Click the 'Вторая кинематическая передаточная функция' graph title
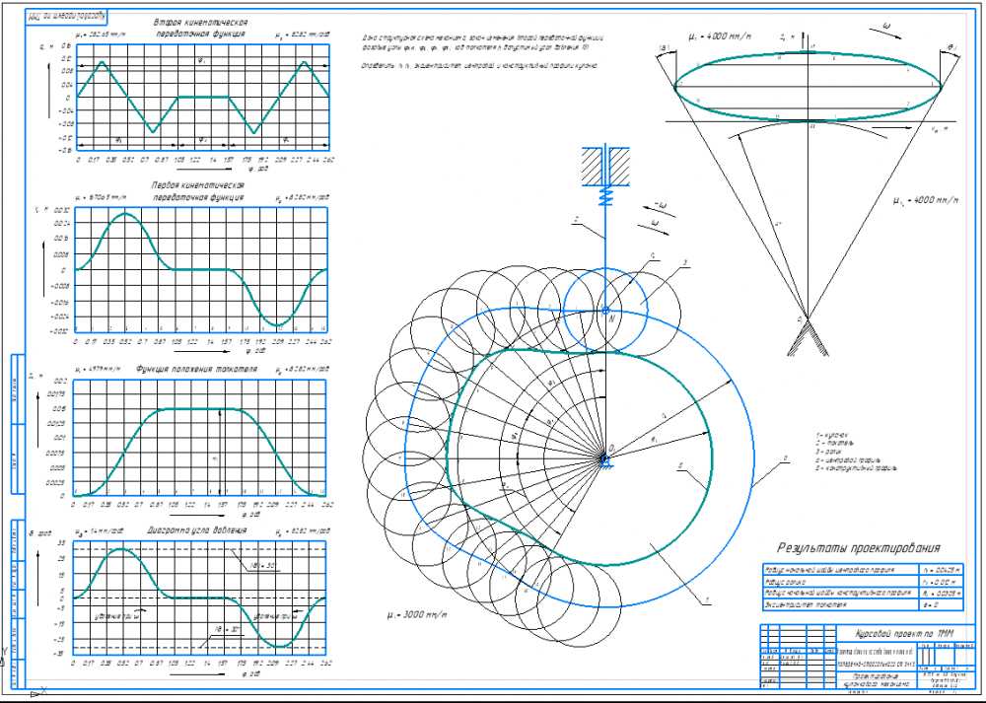Screen dimensions: 986x703 [201, 29]
